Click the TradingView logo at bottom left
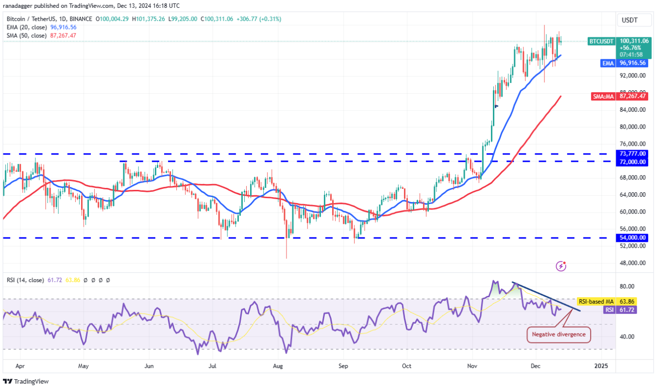Viewport: 657px width, 390px height. (26, 381)
